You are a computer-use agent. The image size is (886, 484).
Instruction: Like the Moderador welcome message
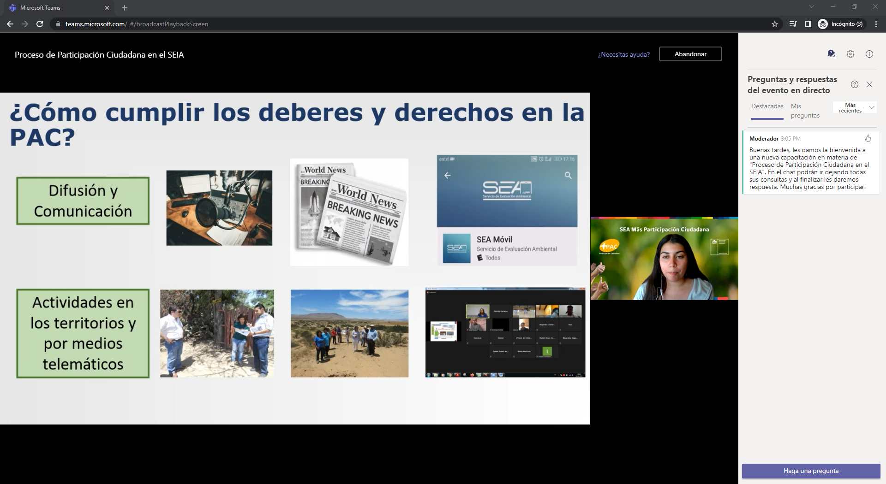(x=868, y=138)
